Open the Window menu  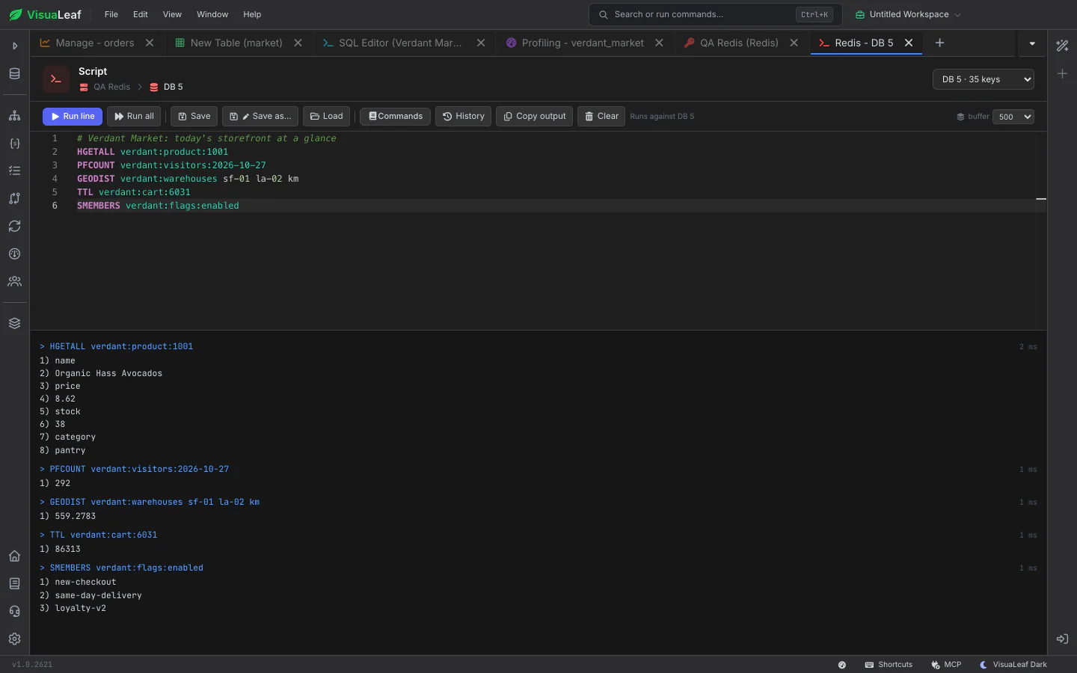point(212,14)
